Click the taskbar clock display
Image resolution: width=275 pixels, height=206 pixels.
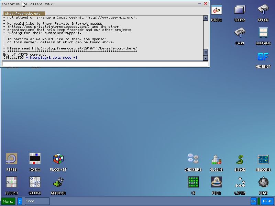267,201
